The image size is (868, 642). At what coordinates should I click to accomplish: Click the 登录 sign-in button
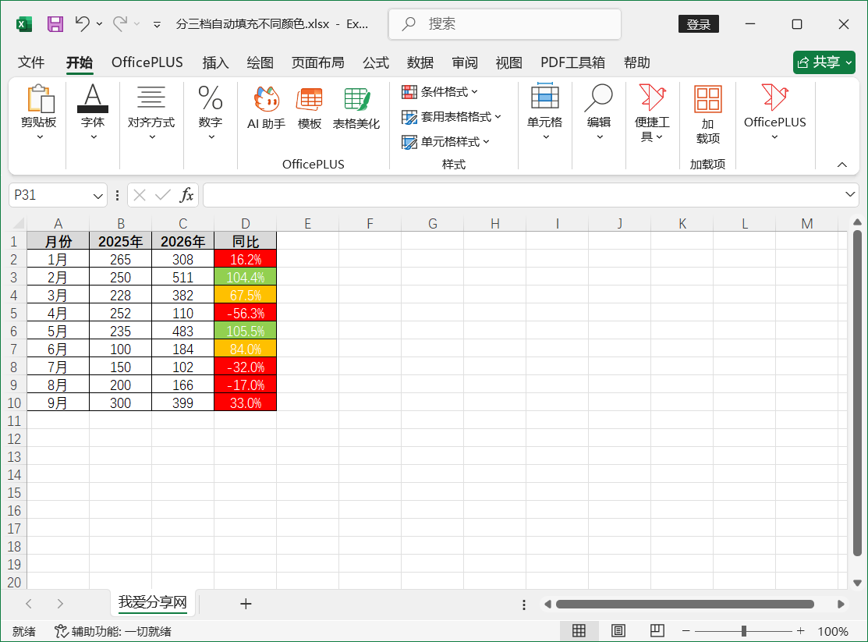click(x=699, y=24)
